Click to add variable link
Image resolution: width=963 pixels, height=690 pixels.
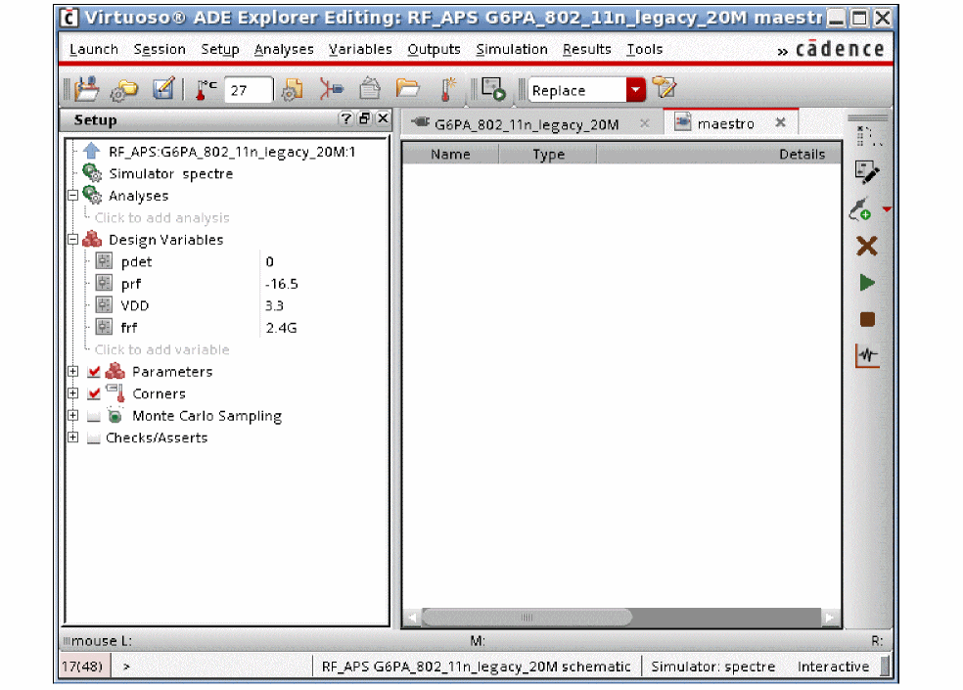tap(162, 349)
